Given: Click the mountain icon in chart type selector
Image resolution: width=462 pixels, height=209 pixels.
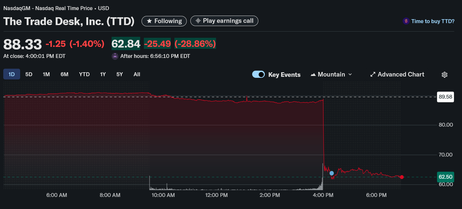Looking at the screenshot, I should 313,75.
